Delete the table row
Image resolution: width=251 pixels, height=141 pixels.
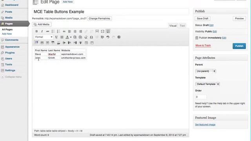coord(64,43)
